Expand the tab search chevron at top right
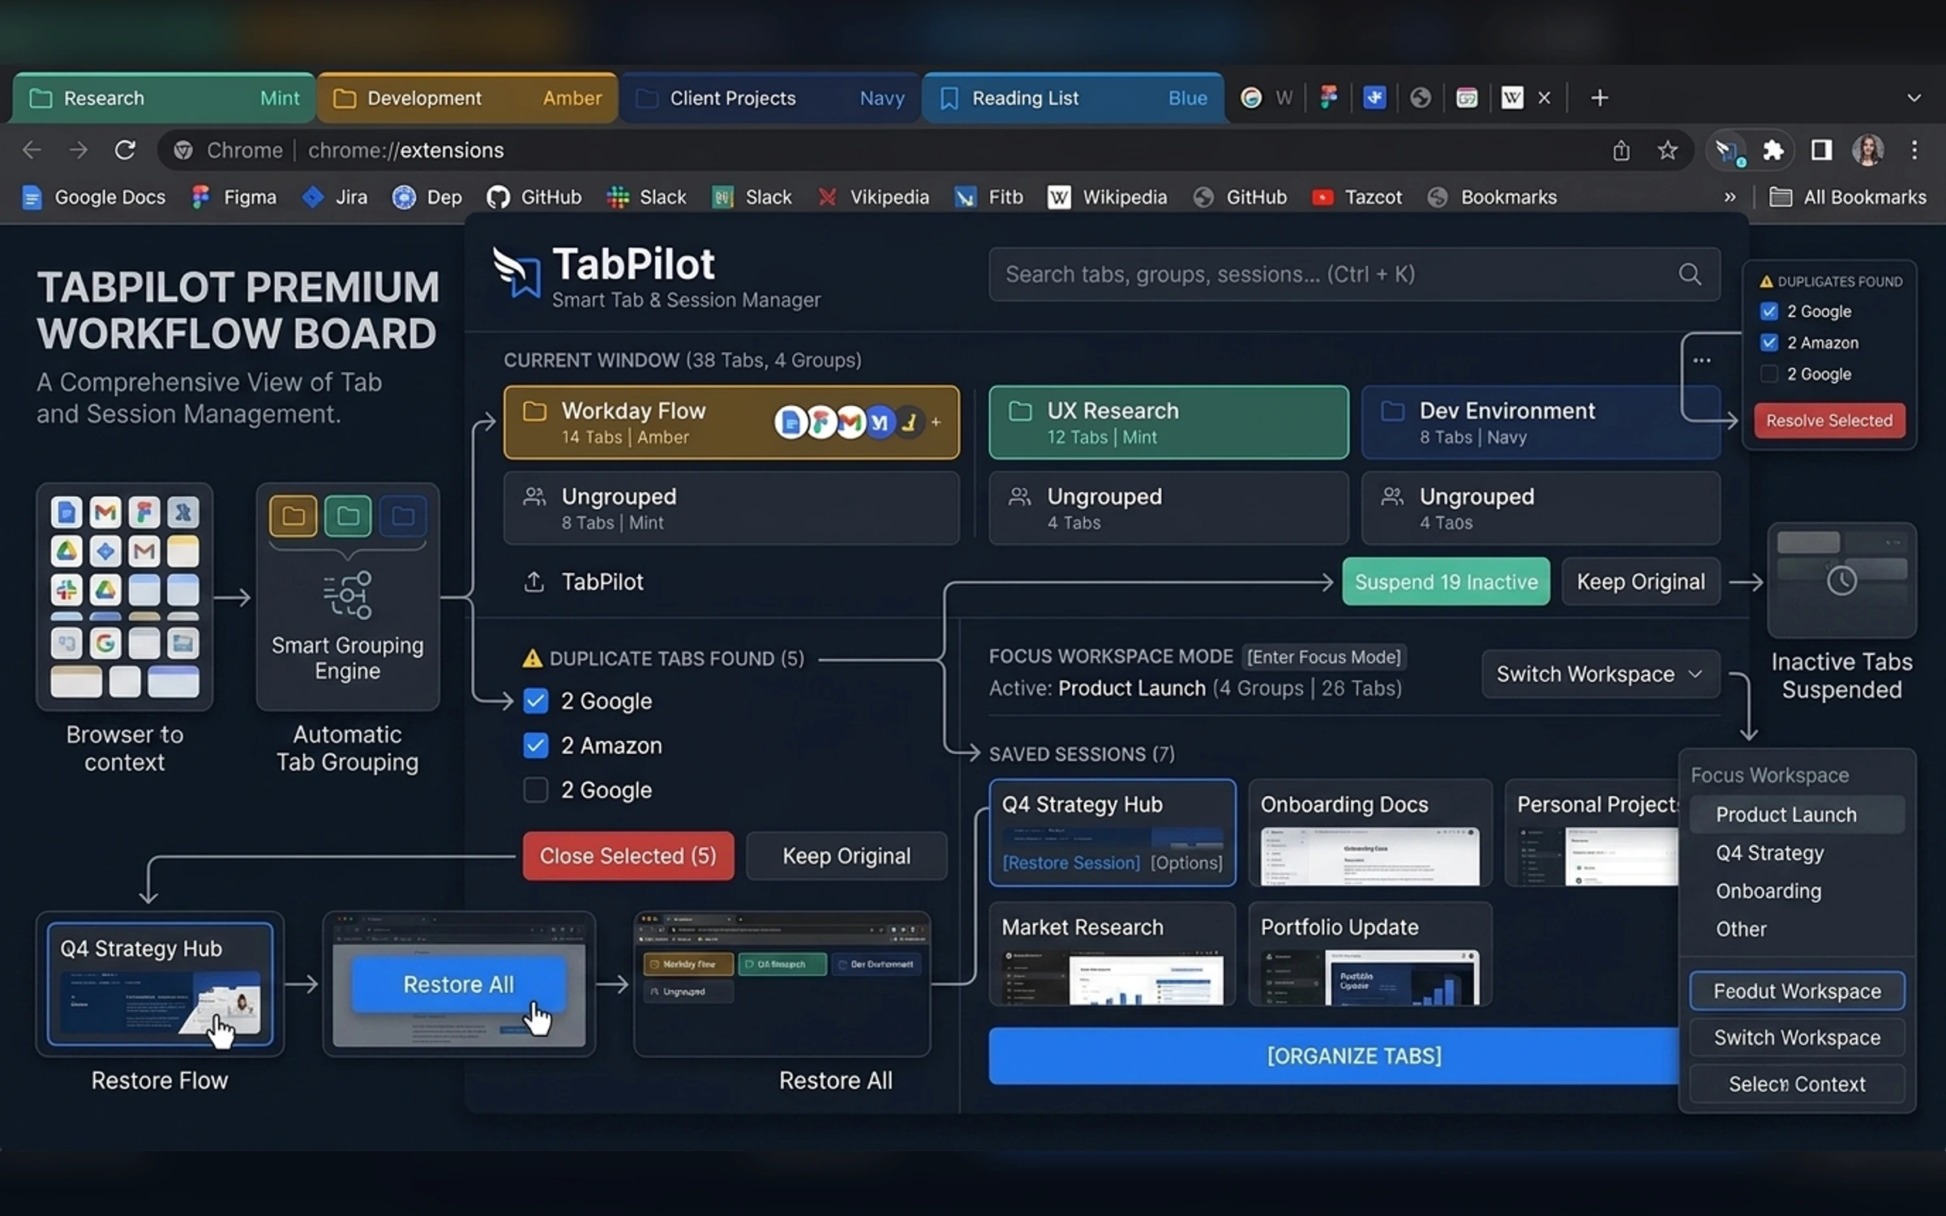 pos(1914,98)
